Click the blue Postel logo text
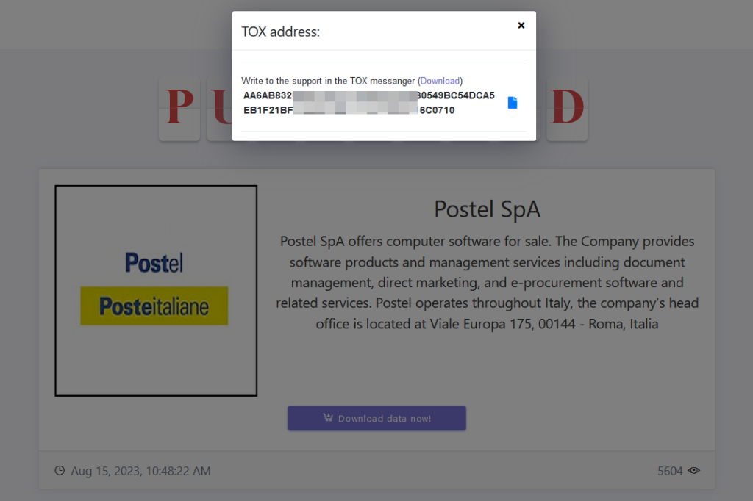Image resolution: width=753 pixels, height=501 pixels. click(154, 262)
